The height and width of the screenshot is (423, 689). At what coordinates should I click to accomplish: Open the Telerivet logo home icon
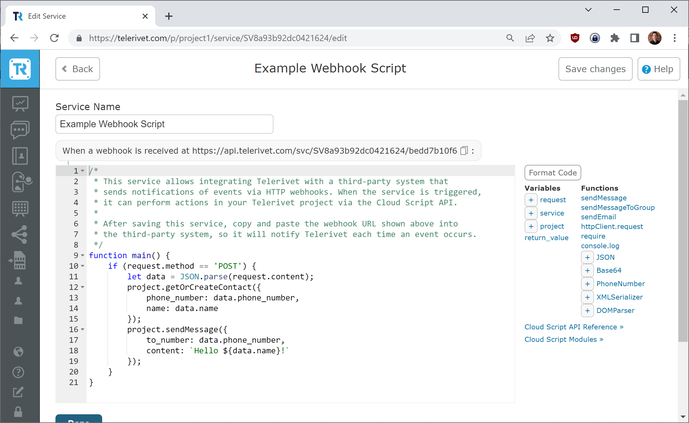[x=20, y=69]
